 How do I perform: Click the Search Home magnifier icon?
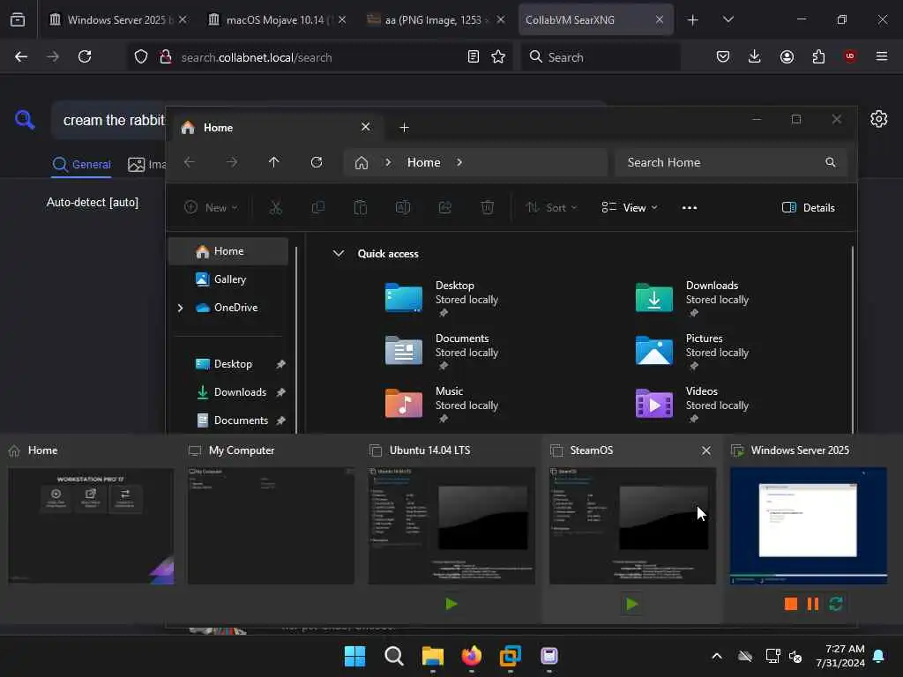click(831, 162)
